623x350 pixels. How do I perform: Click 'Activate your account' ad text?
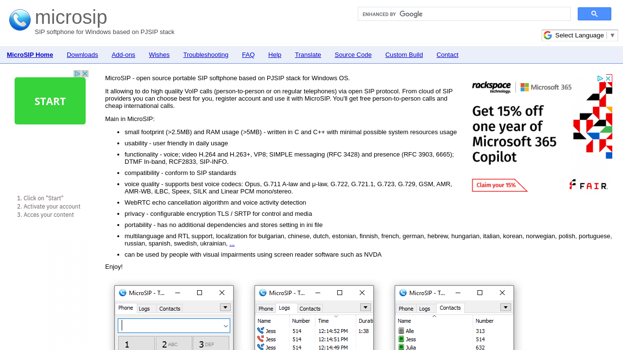click(x=52, y=207)
